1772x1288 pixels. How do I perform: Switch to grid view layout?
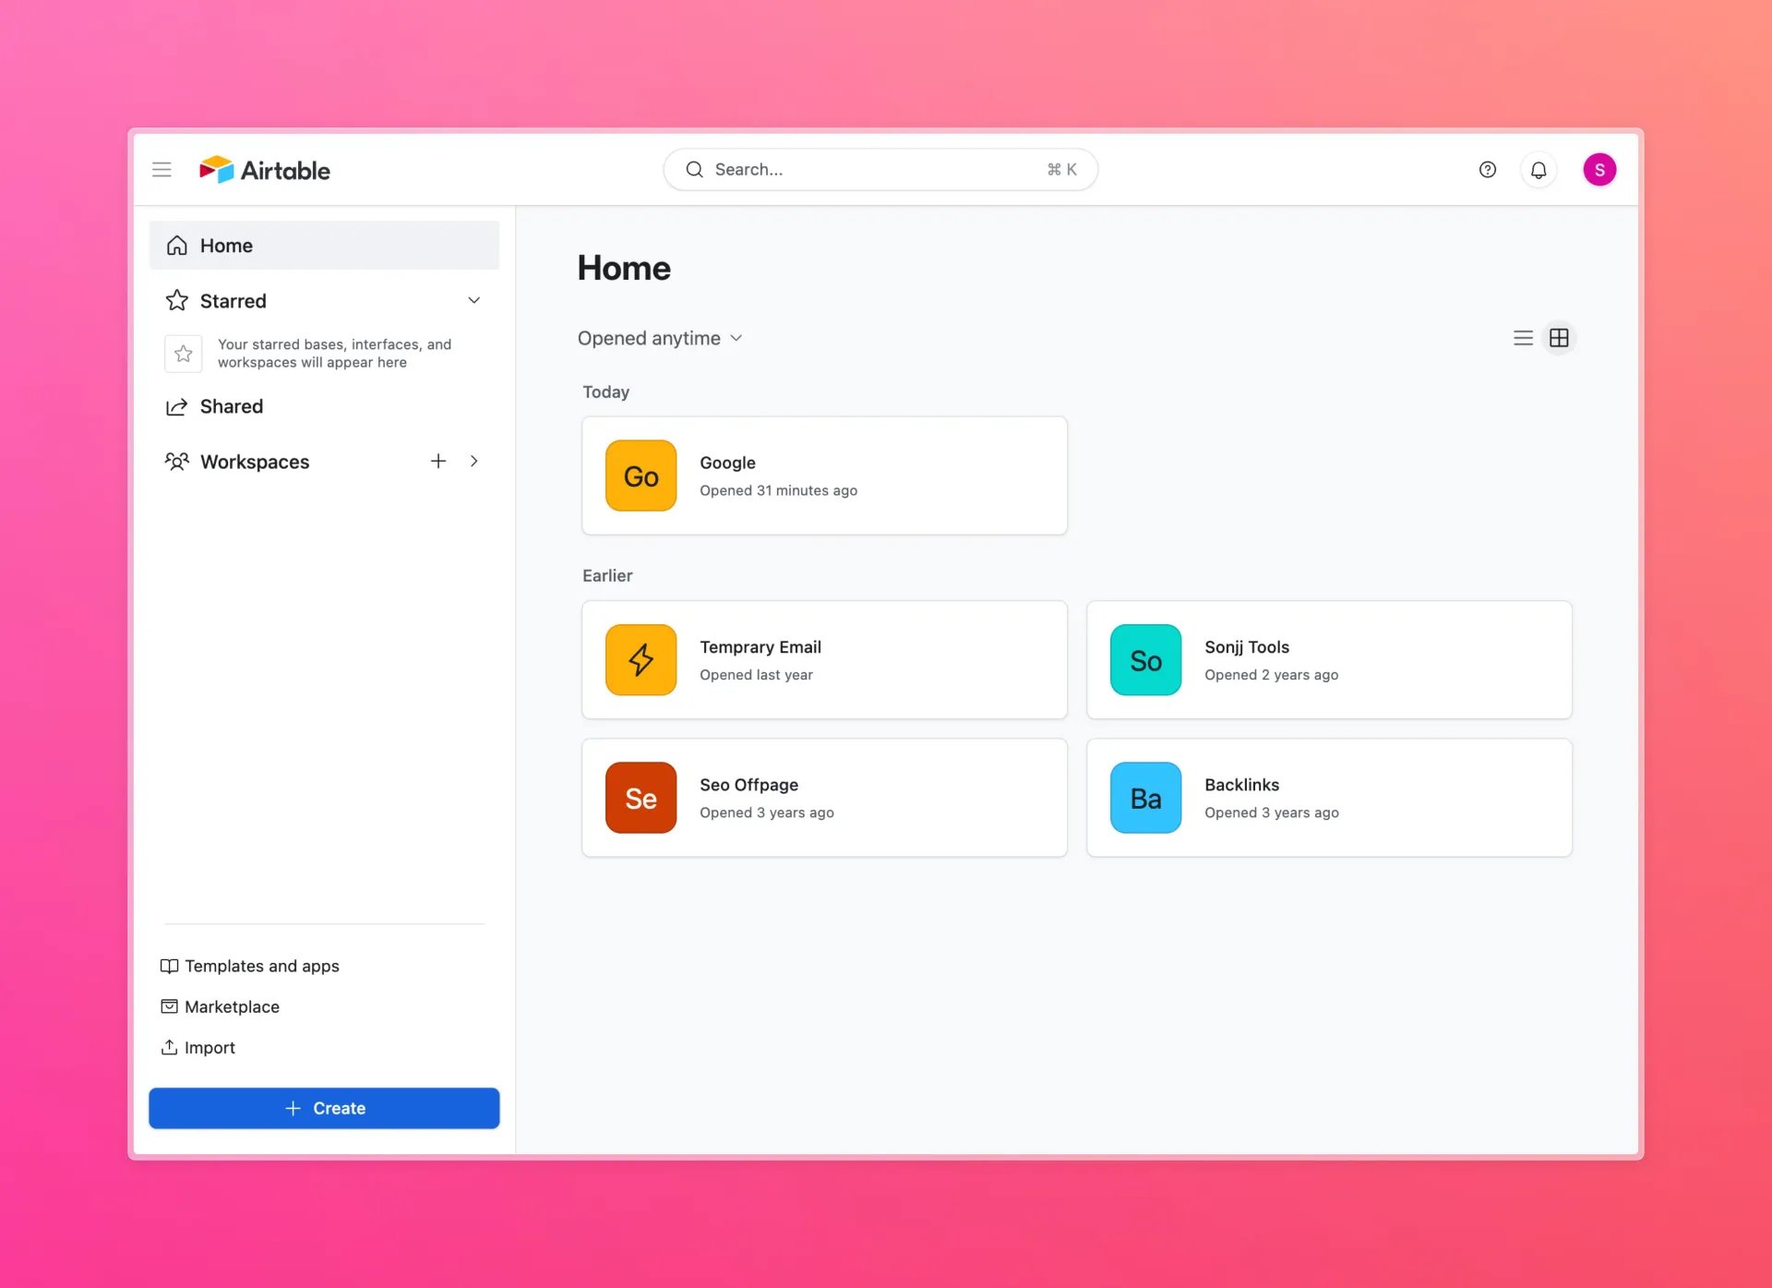click(x=1559, y=337)
